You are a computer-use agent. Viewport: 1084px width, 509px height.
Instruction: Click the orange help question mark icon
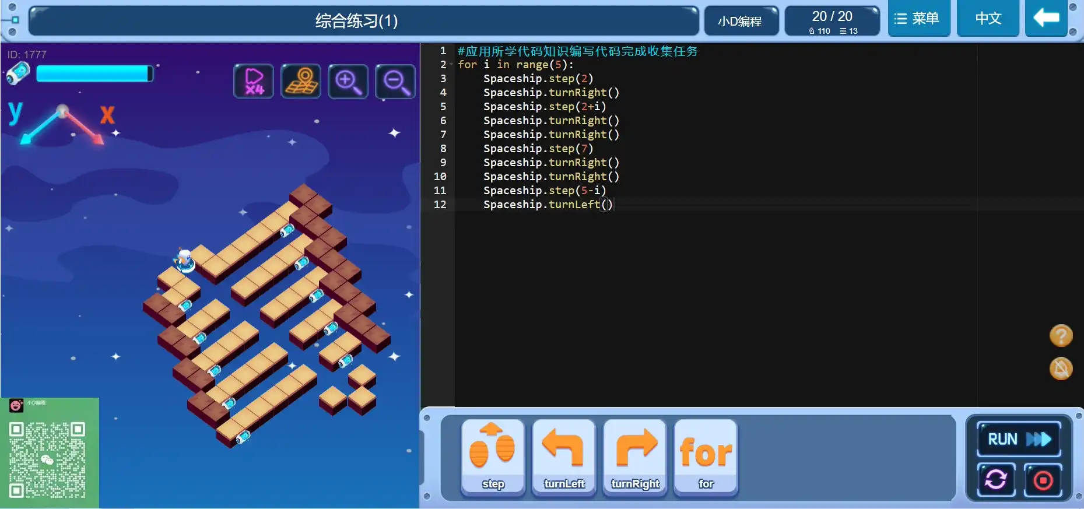(1061, 336)
